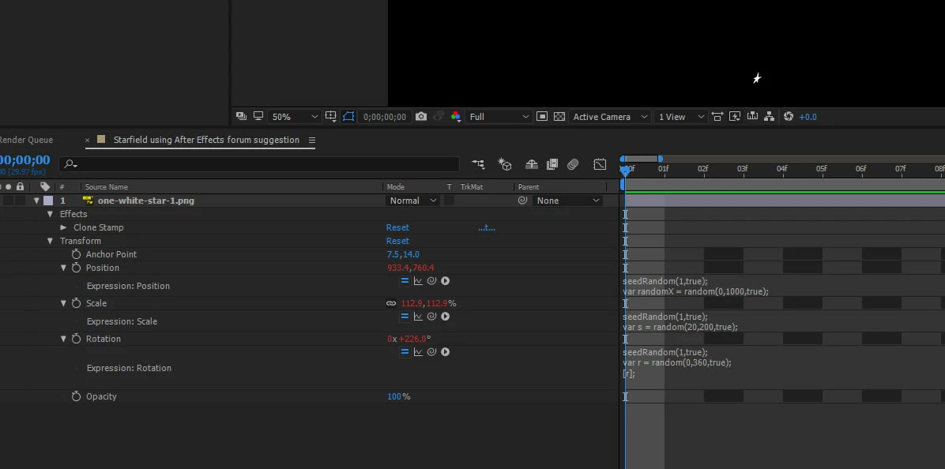Viewport: 945px width, 469px height.
Task: Collapse the Transform group arrow
Action: pos(50,241)
